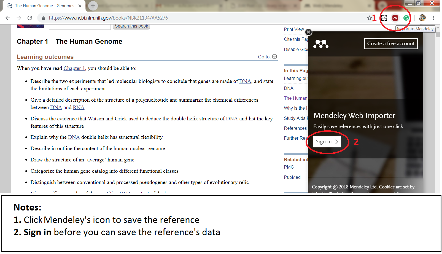Click Search this book button
442x254 pixels.
click(131, 26)
